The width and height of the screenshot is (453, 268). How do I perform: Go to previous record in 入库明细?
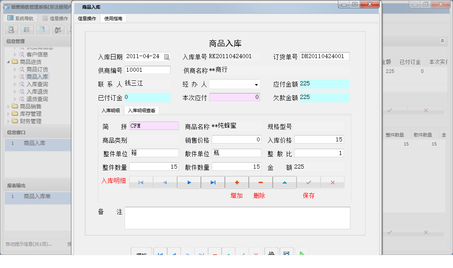point(165,182)
